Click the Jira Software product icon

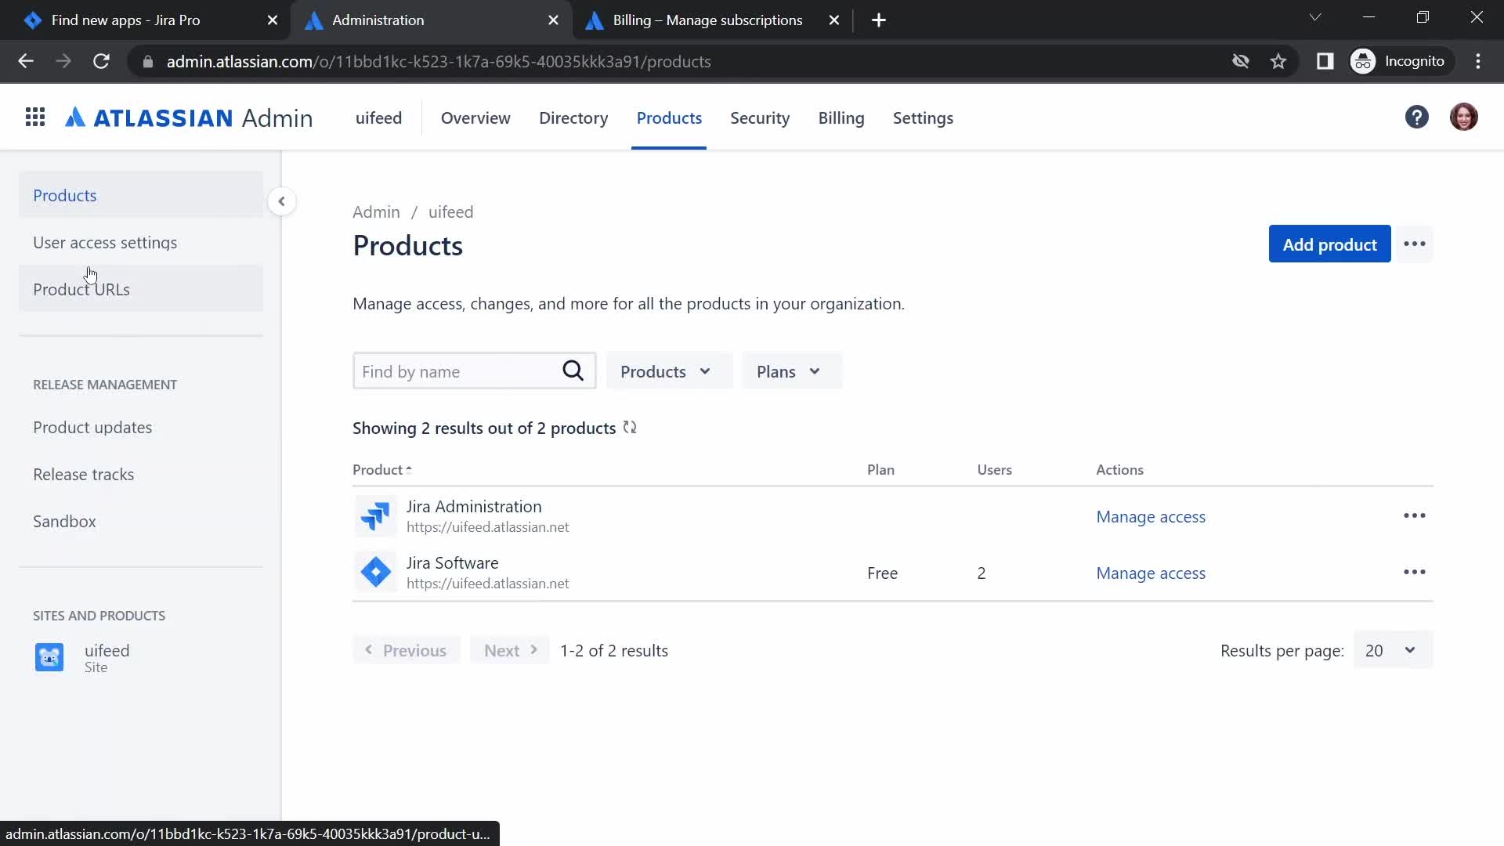(x=375, y=573)
